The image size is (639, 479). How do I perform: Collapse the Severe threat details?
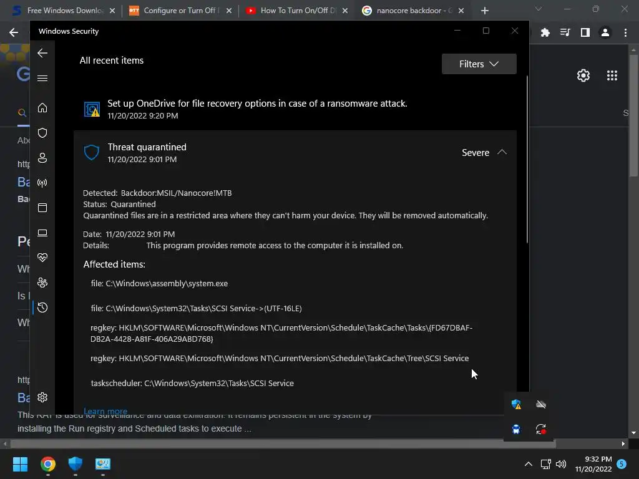(502, 152)
